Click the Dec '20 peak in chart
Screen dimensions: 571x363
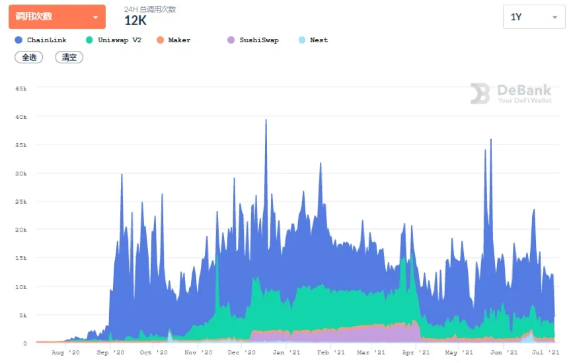[266, 121]
